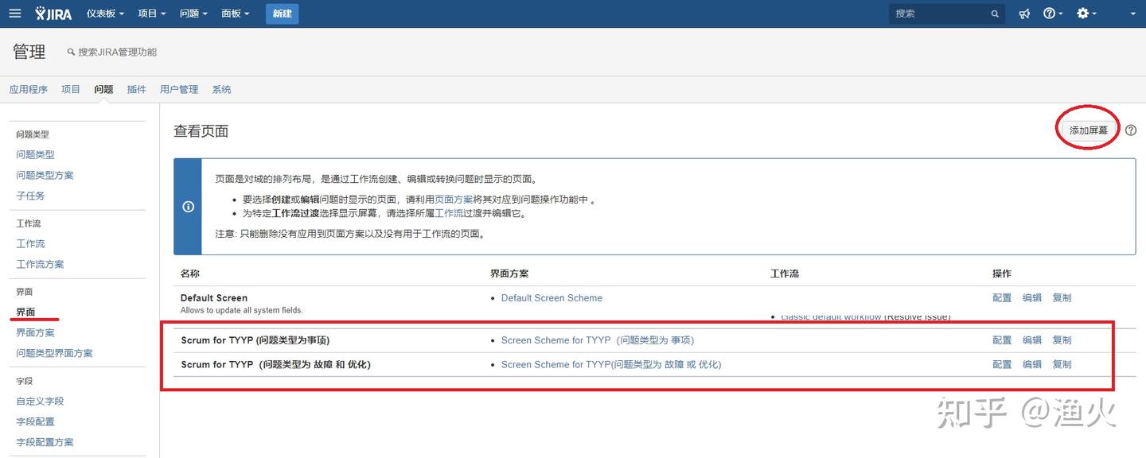1146x458 pixels.
Task: Select 工作流方案 in the sidebar
Action: (x=40, y=264)
